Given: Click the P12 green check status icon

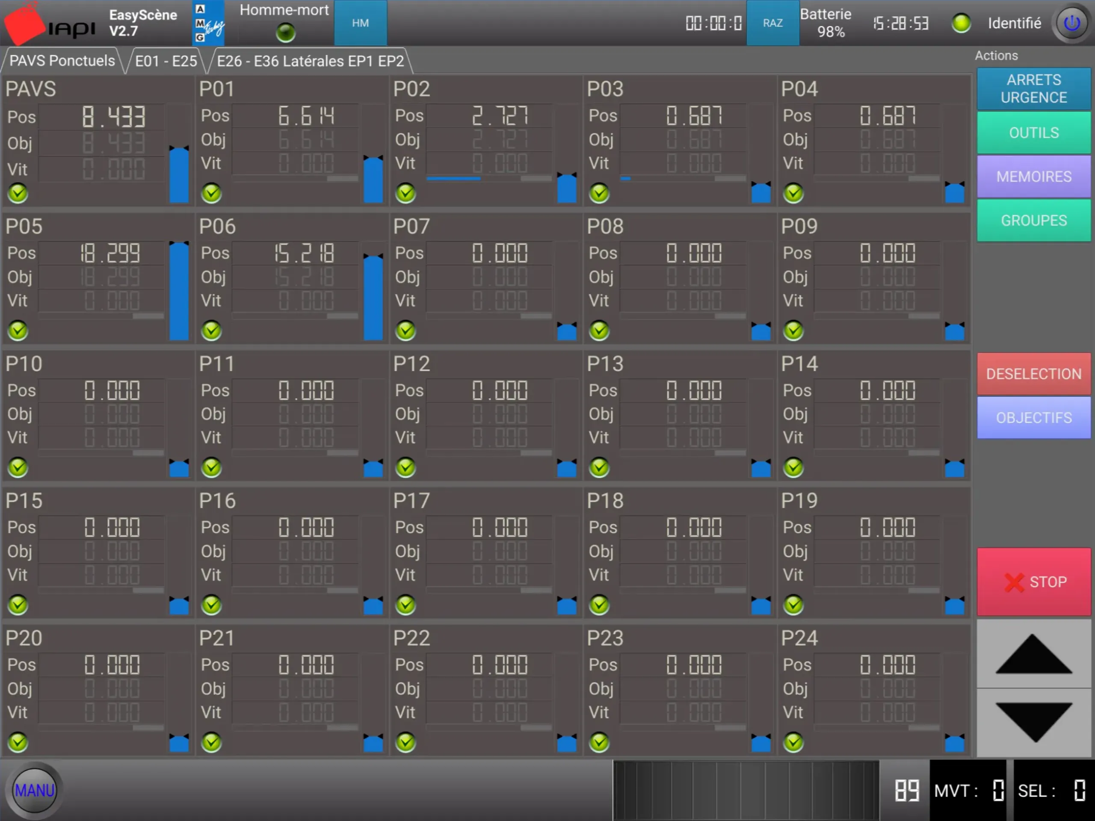Looking at the screenshot, I should [x=405, y=467].
